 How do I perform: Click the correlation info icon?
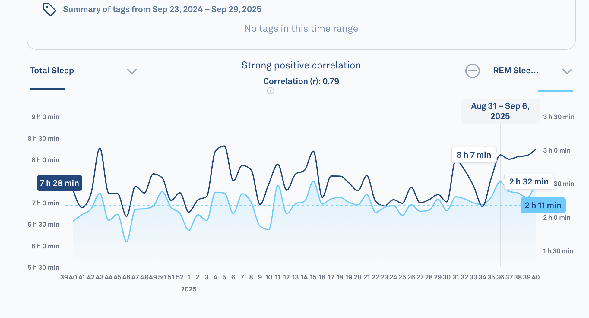tap(271, 91)
